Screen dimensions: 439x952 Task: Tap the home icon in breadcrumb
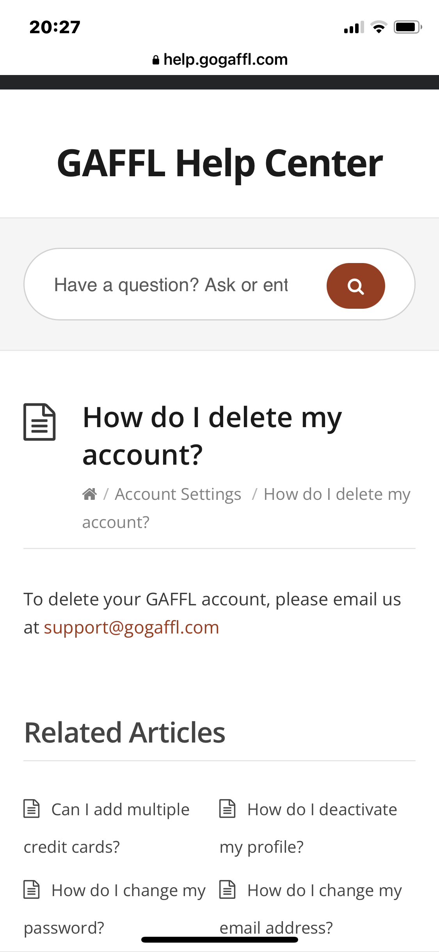[89, 494]
